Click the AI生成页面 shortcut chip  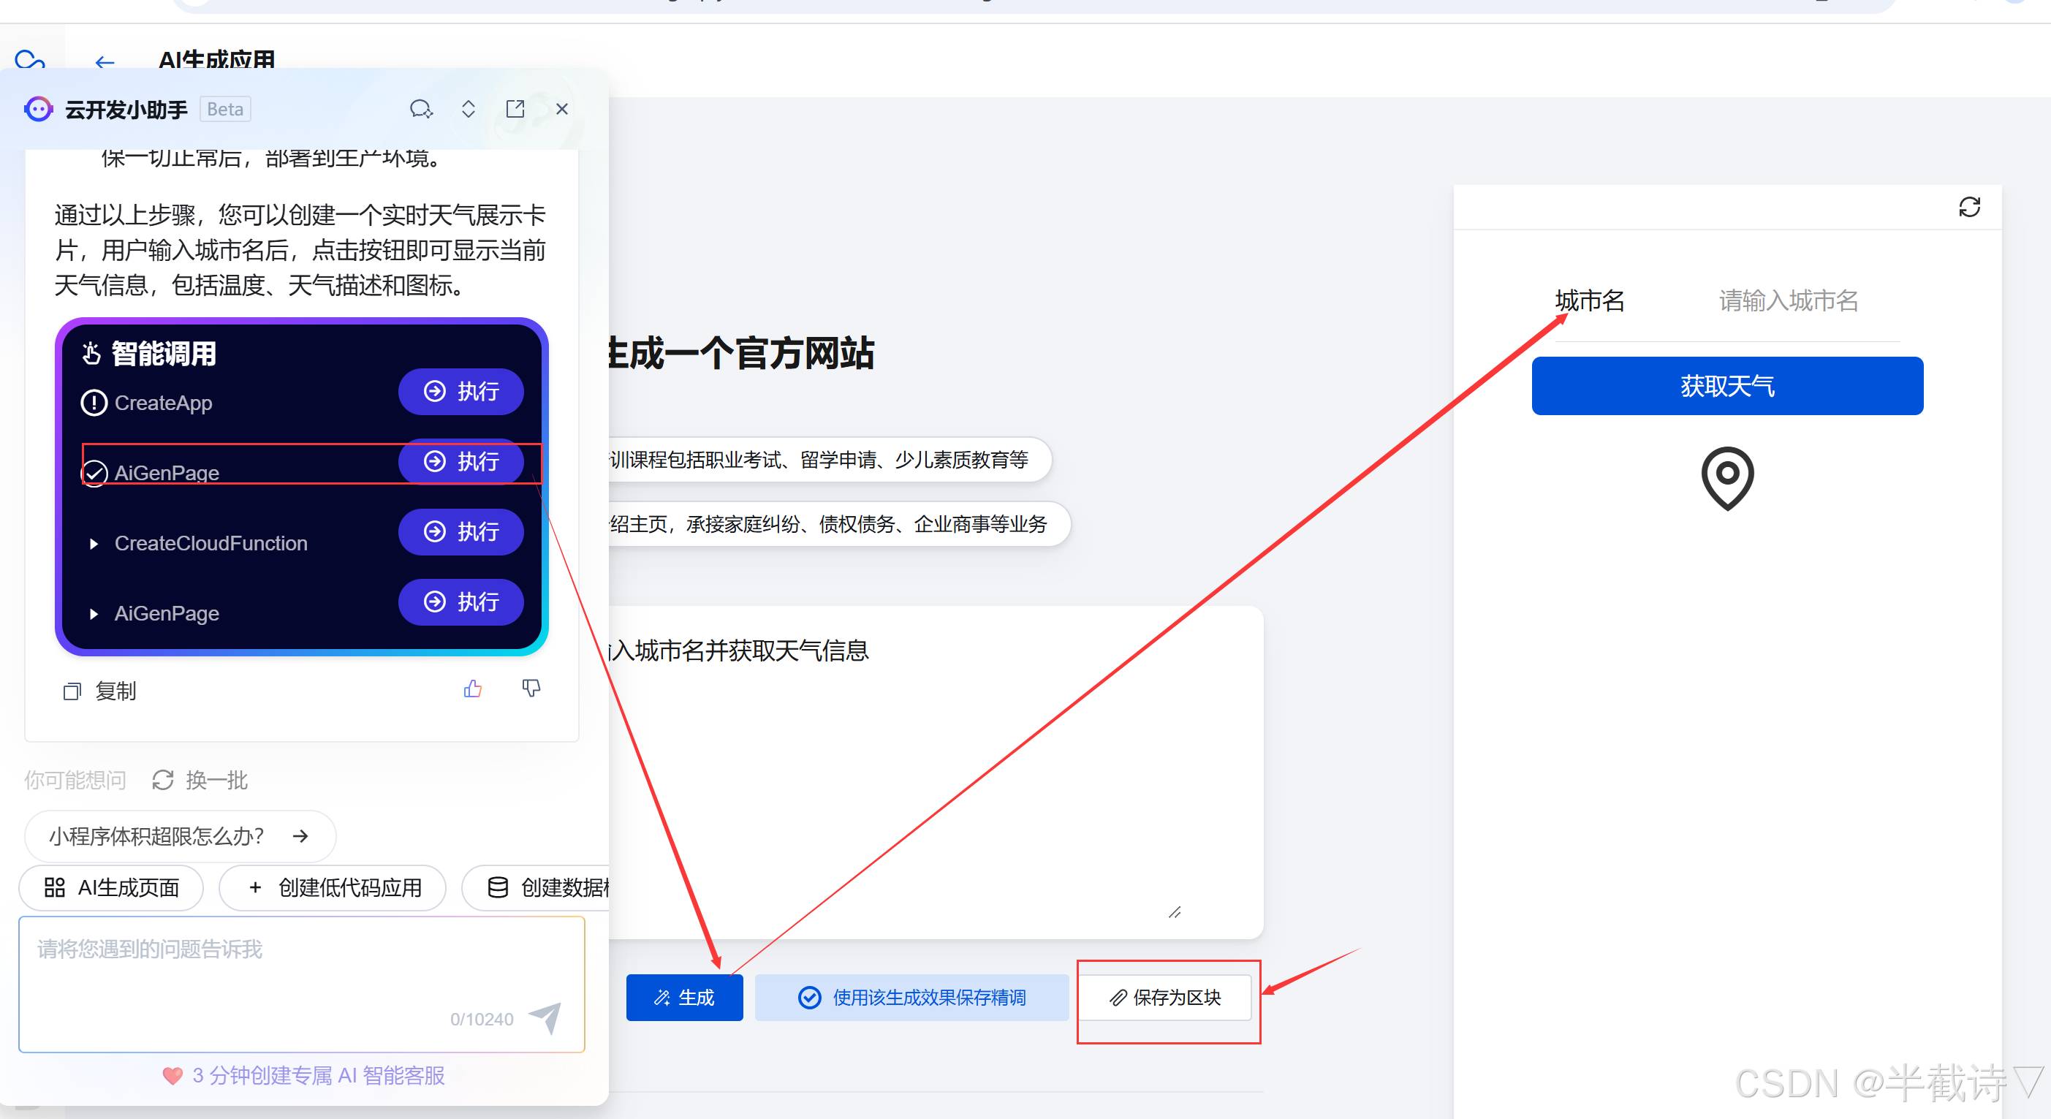(111, 887)
